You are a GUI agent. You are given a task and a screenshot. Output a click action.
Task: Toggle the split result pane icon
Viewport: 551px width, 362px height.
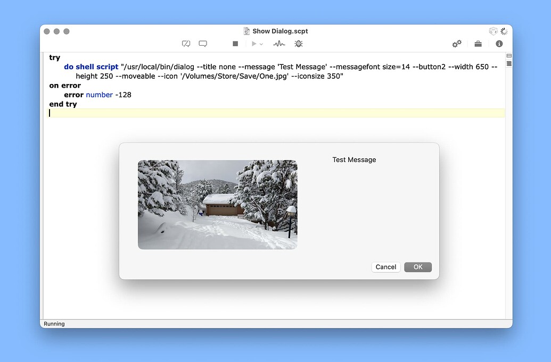tap(508, 56)
